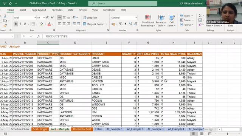Add a new sheet with plus icon
This screenshot has width=242, height=136.
point(211,129)
